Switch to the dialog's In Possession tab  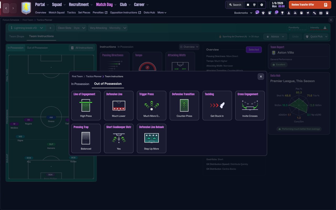point(80,84)
